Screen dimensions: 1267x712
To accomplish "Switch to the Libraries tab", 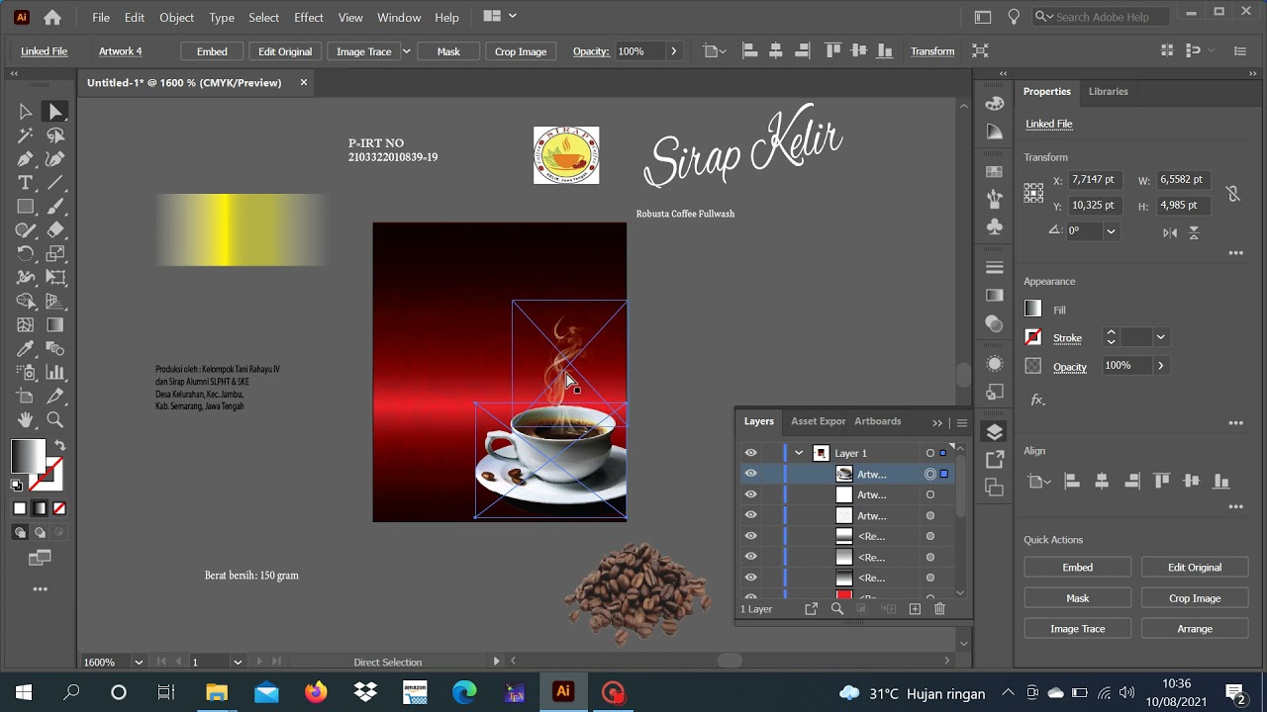I will [1108, 91].
